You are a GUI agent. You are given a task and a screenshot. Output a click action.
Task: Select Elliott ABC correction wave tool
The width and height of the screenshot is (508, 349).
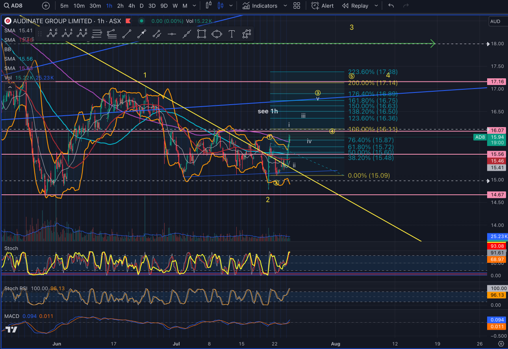tap(52, 34)
